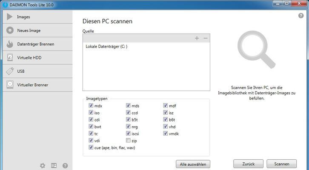Viewport: 309px width, 170px height.
Task: Click the Scannen Sie Ihren PC description text
Action: (x=257, y=93)
